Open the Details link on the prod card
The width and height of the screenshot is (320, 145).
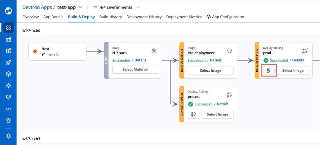pyautogui.click(x=298, y=60)
